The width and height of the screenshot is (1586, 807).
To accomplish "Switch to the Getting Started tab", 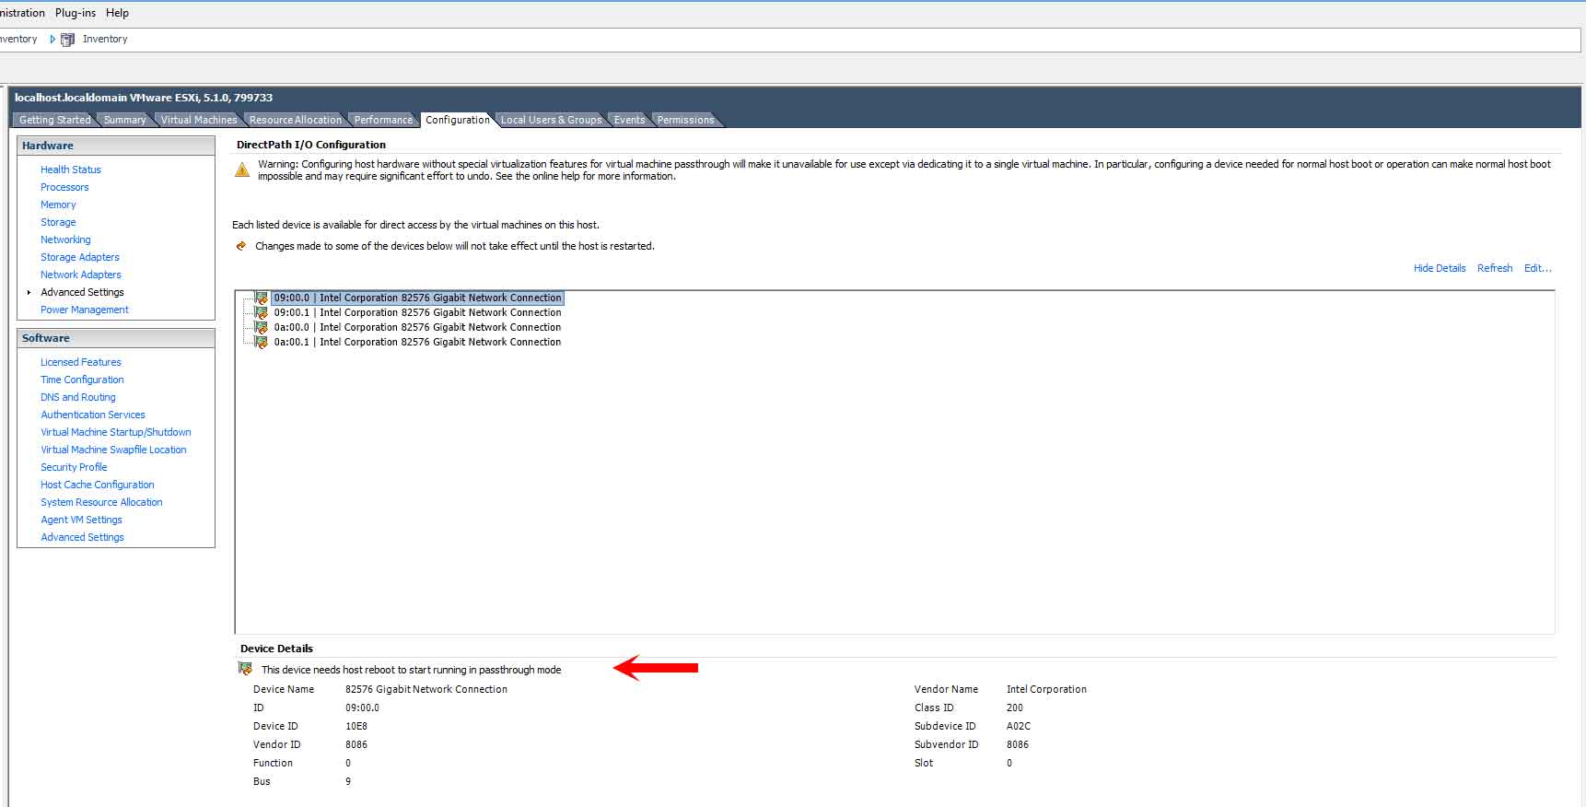I will [x=54, y=120].
